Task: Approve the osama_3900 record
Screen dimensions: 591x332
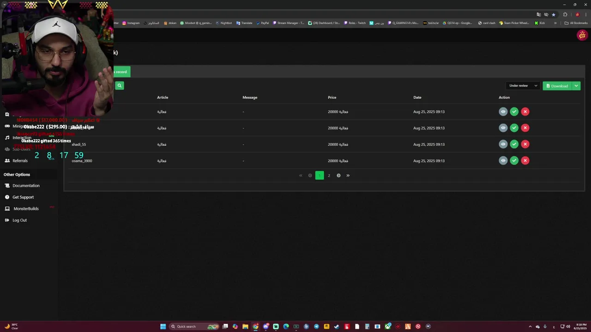Action: pos(514,160)
